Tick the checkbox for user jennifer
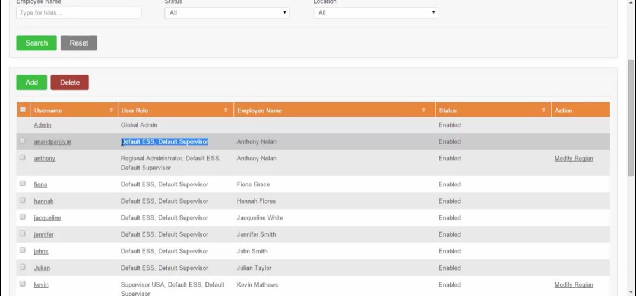Screen dimensions: 636x296 23,234
